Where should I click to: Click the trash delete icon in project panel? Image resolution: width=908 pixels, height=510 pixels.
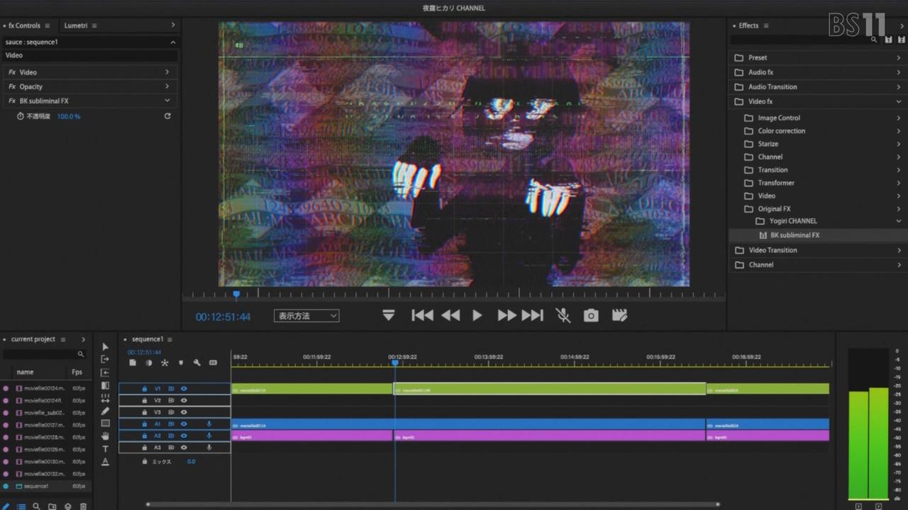pyautogui.click(x=83, y=506)
